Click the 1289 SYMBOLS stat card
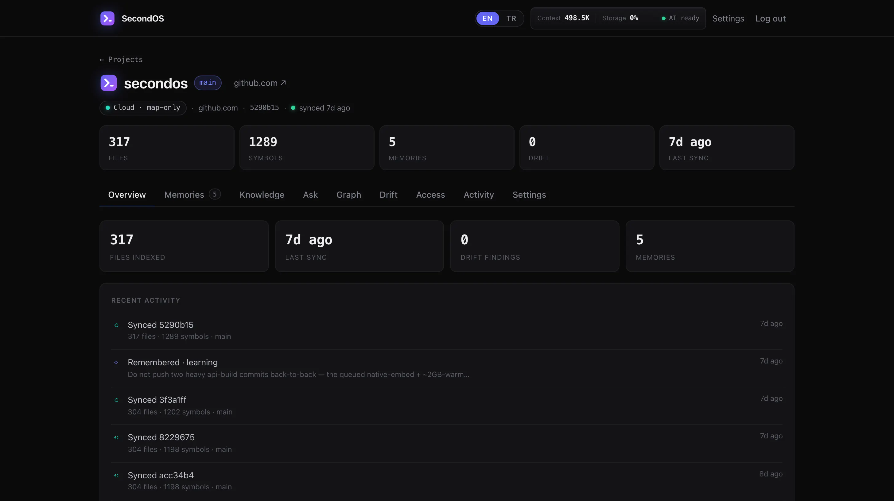Viewport: 894px width, 501px height. click(x=307, y=148)
